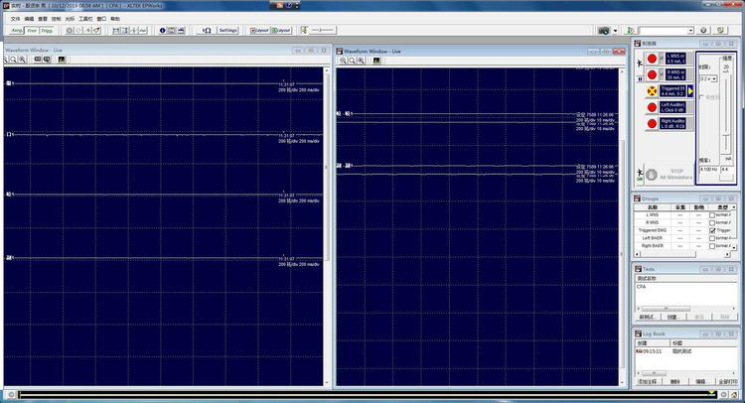Click home icon at bottom right corner
Viewport: 745px width, 403px height.
[734, 394]
